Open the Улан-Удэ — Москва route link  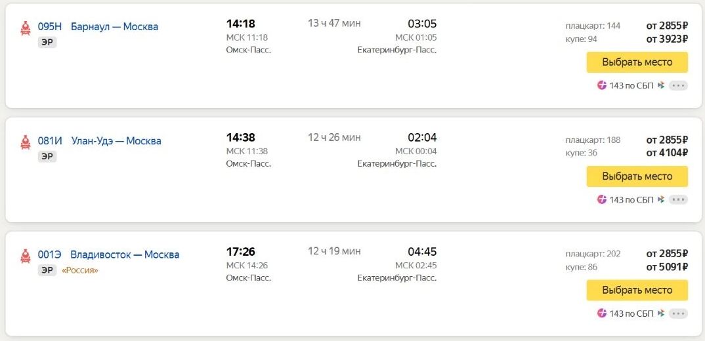tap(116, 141)
